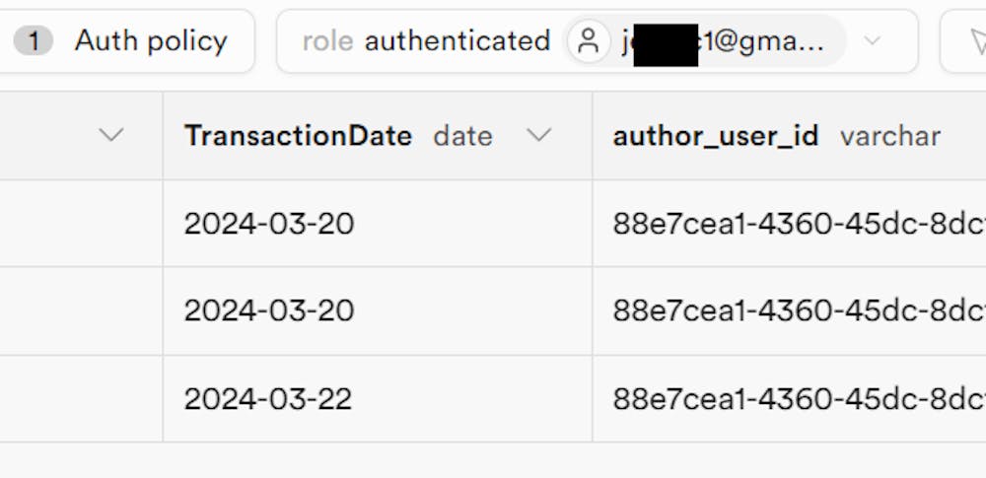Select the author_user_id column header

point(716,136)
